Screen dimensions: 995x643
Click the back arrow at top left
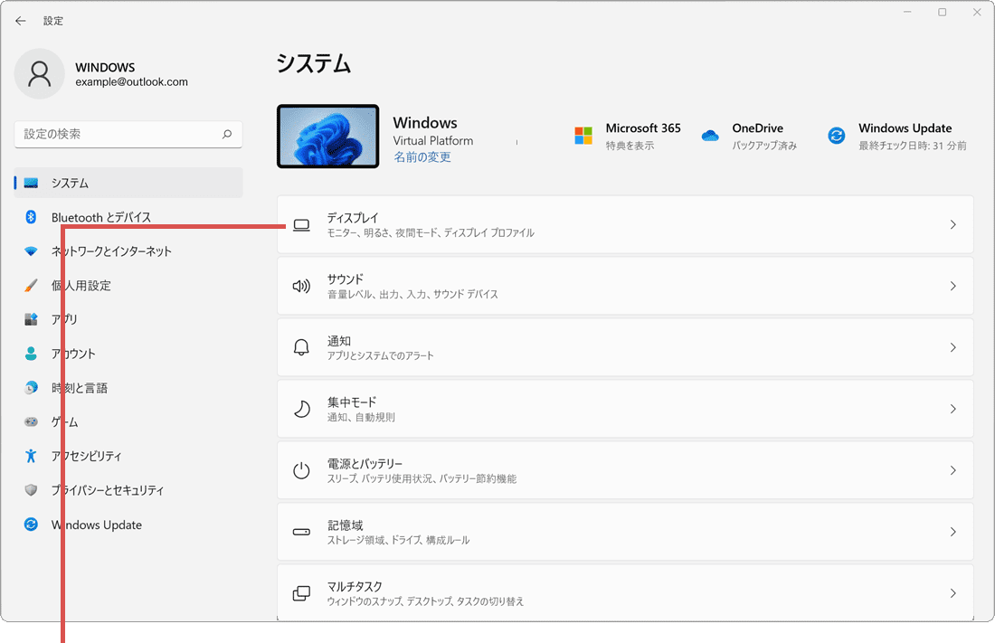[20, 20]
